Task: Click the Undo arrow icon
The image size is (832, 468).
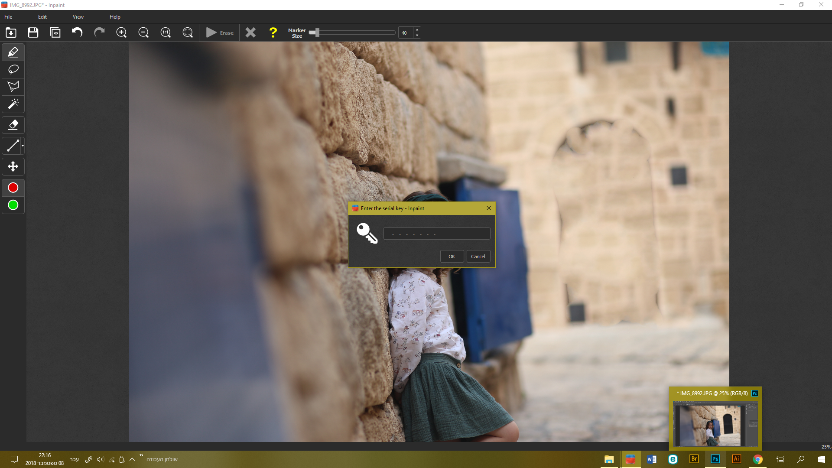Action: tap(77, 32)
